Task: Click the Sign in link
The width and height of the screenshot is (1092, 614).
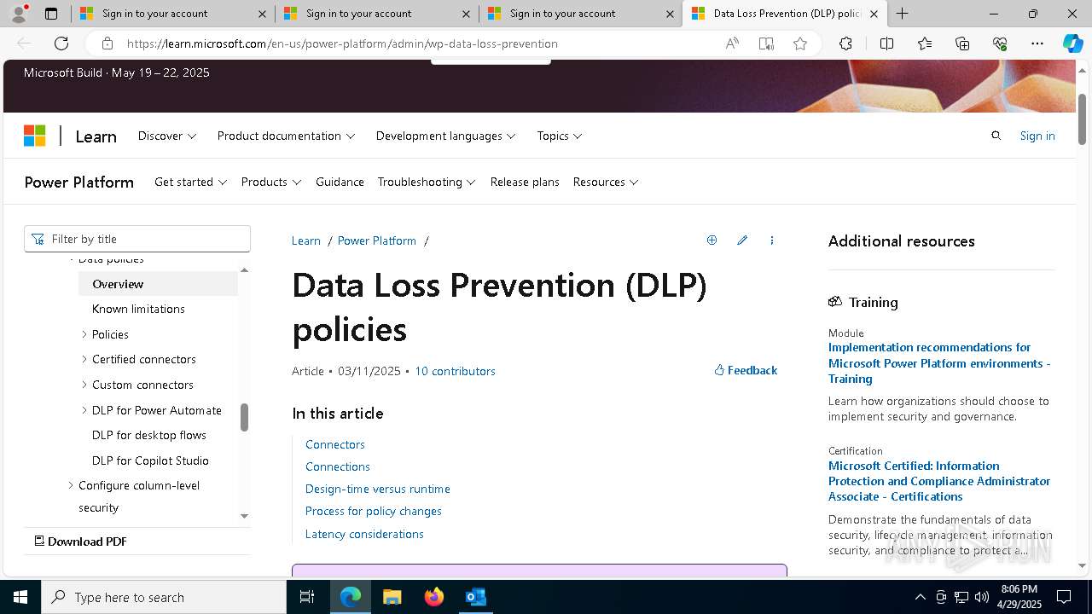Action: pyautogui.click(x=1037, y=136)
